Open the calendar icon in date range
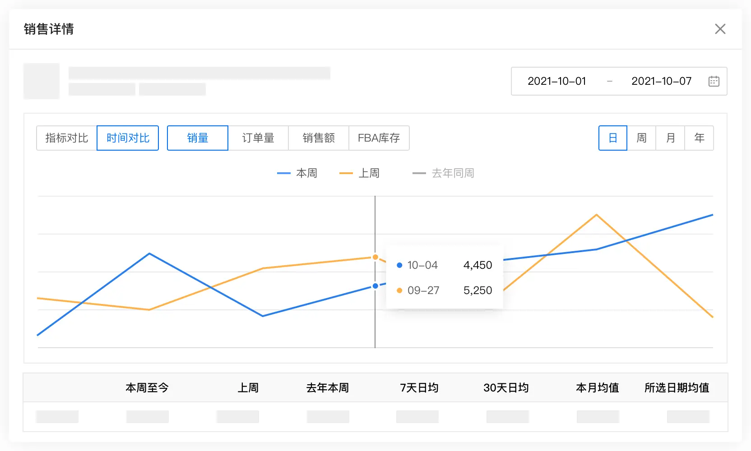The height and width of the screenshot is (451, 751). (x=714, y=81)
